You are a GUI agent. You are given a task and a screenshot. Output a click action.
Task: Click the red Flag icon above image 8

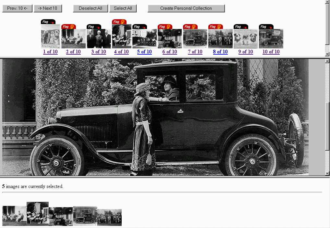[215, 27]
